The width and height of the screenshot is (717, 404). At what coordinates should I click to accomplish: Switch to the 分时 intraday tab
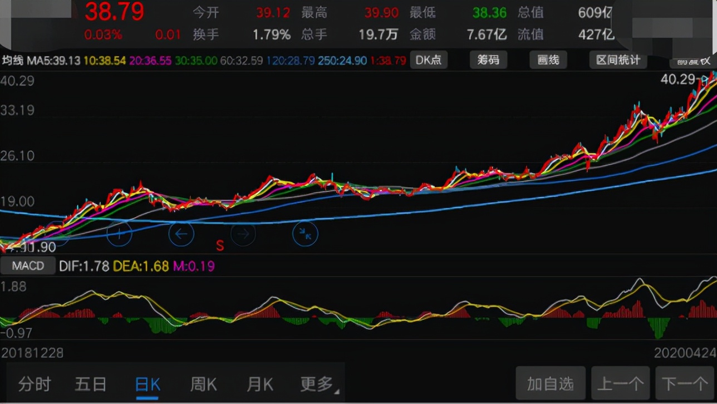pyautogui.click(x=35, y=383)
